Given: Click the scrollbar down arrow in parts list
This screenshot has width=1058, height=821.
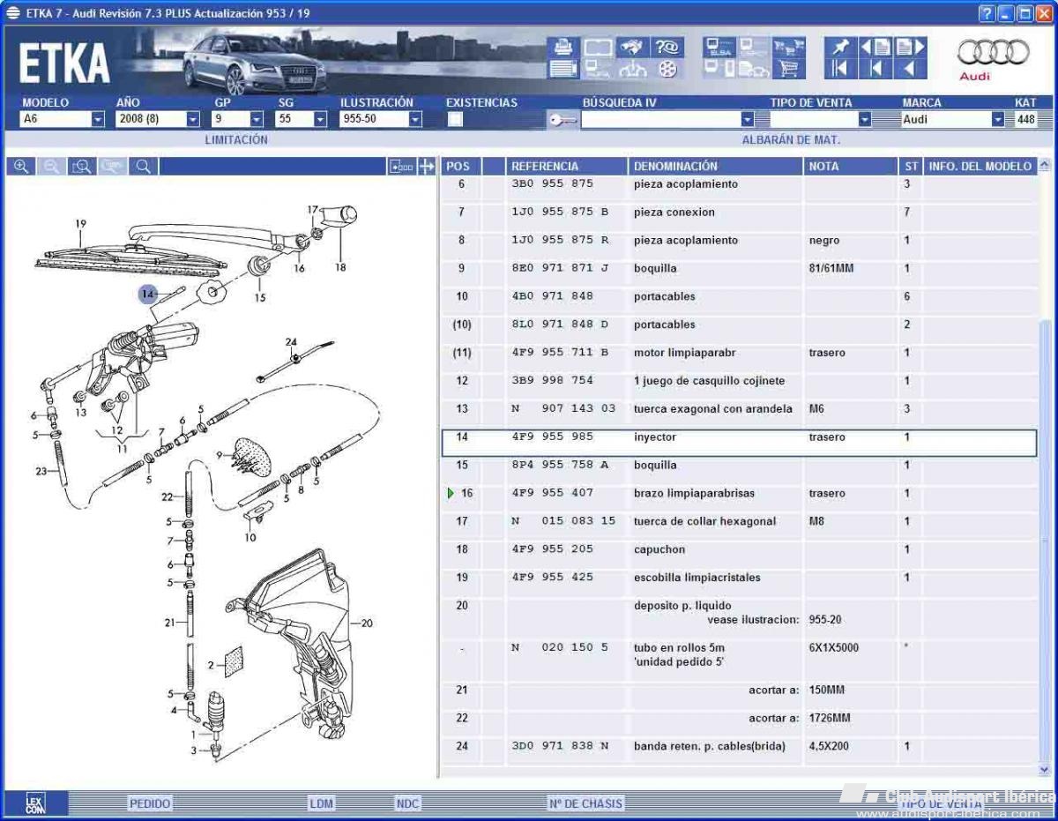Looking at the screenshot, I should point(1045,770).
